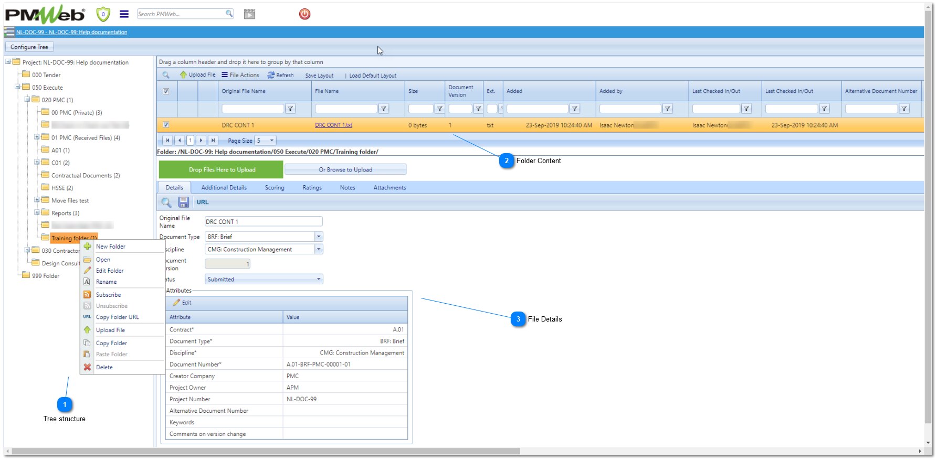The image size is (937, 460).
Task: Click filter icon for Document Version column
Action: [478, 109]
